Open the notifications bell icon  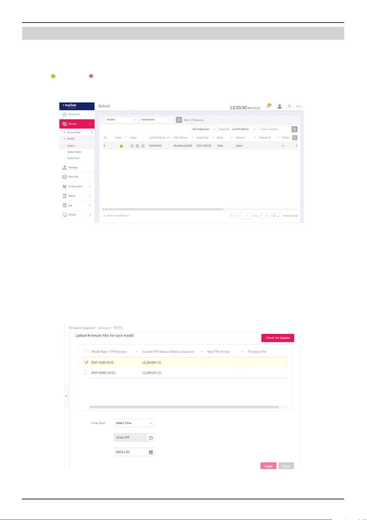coord(268,106)
